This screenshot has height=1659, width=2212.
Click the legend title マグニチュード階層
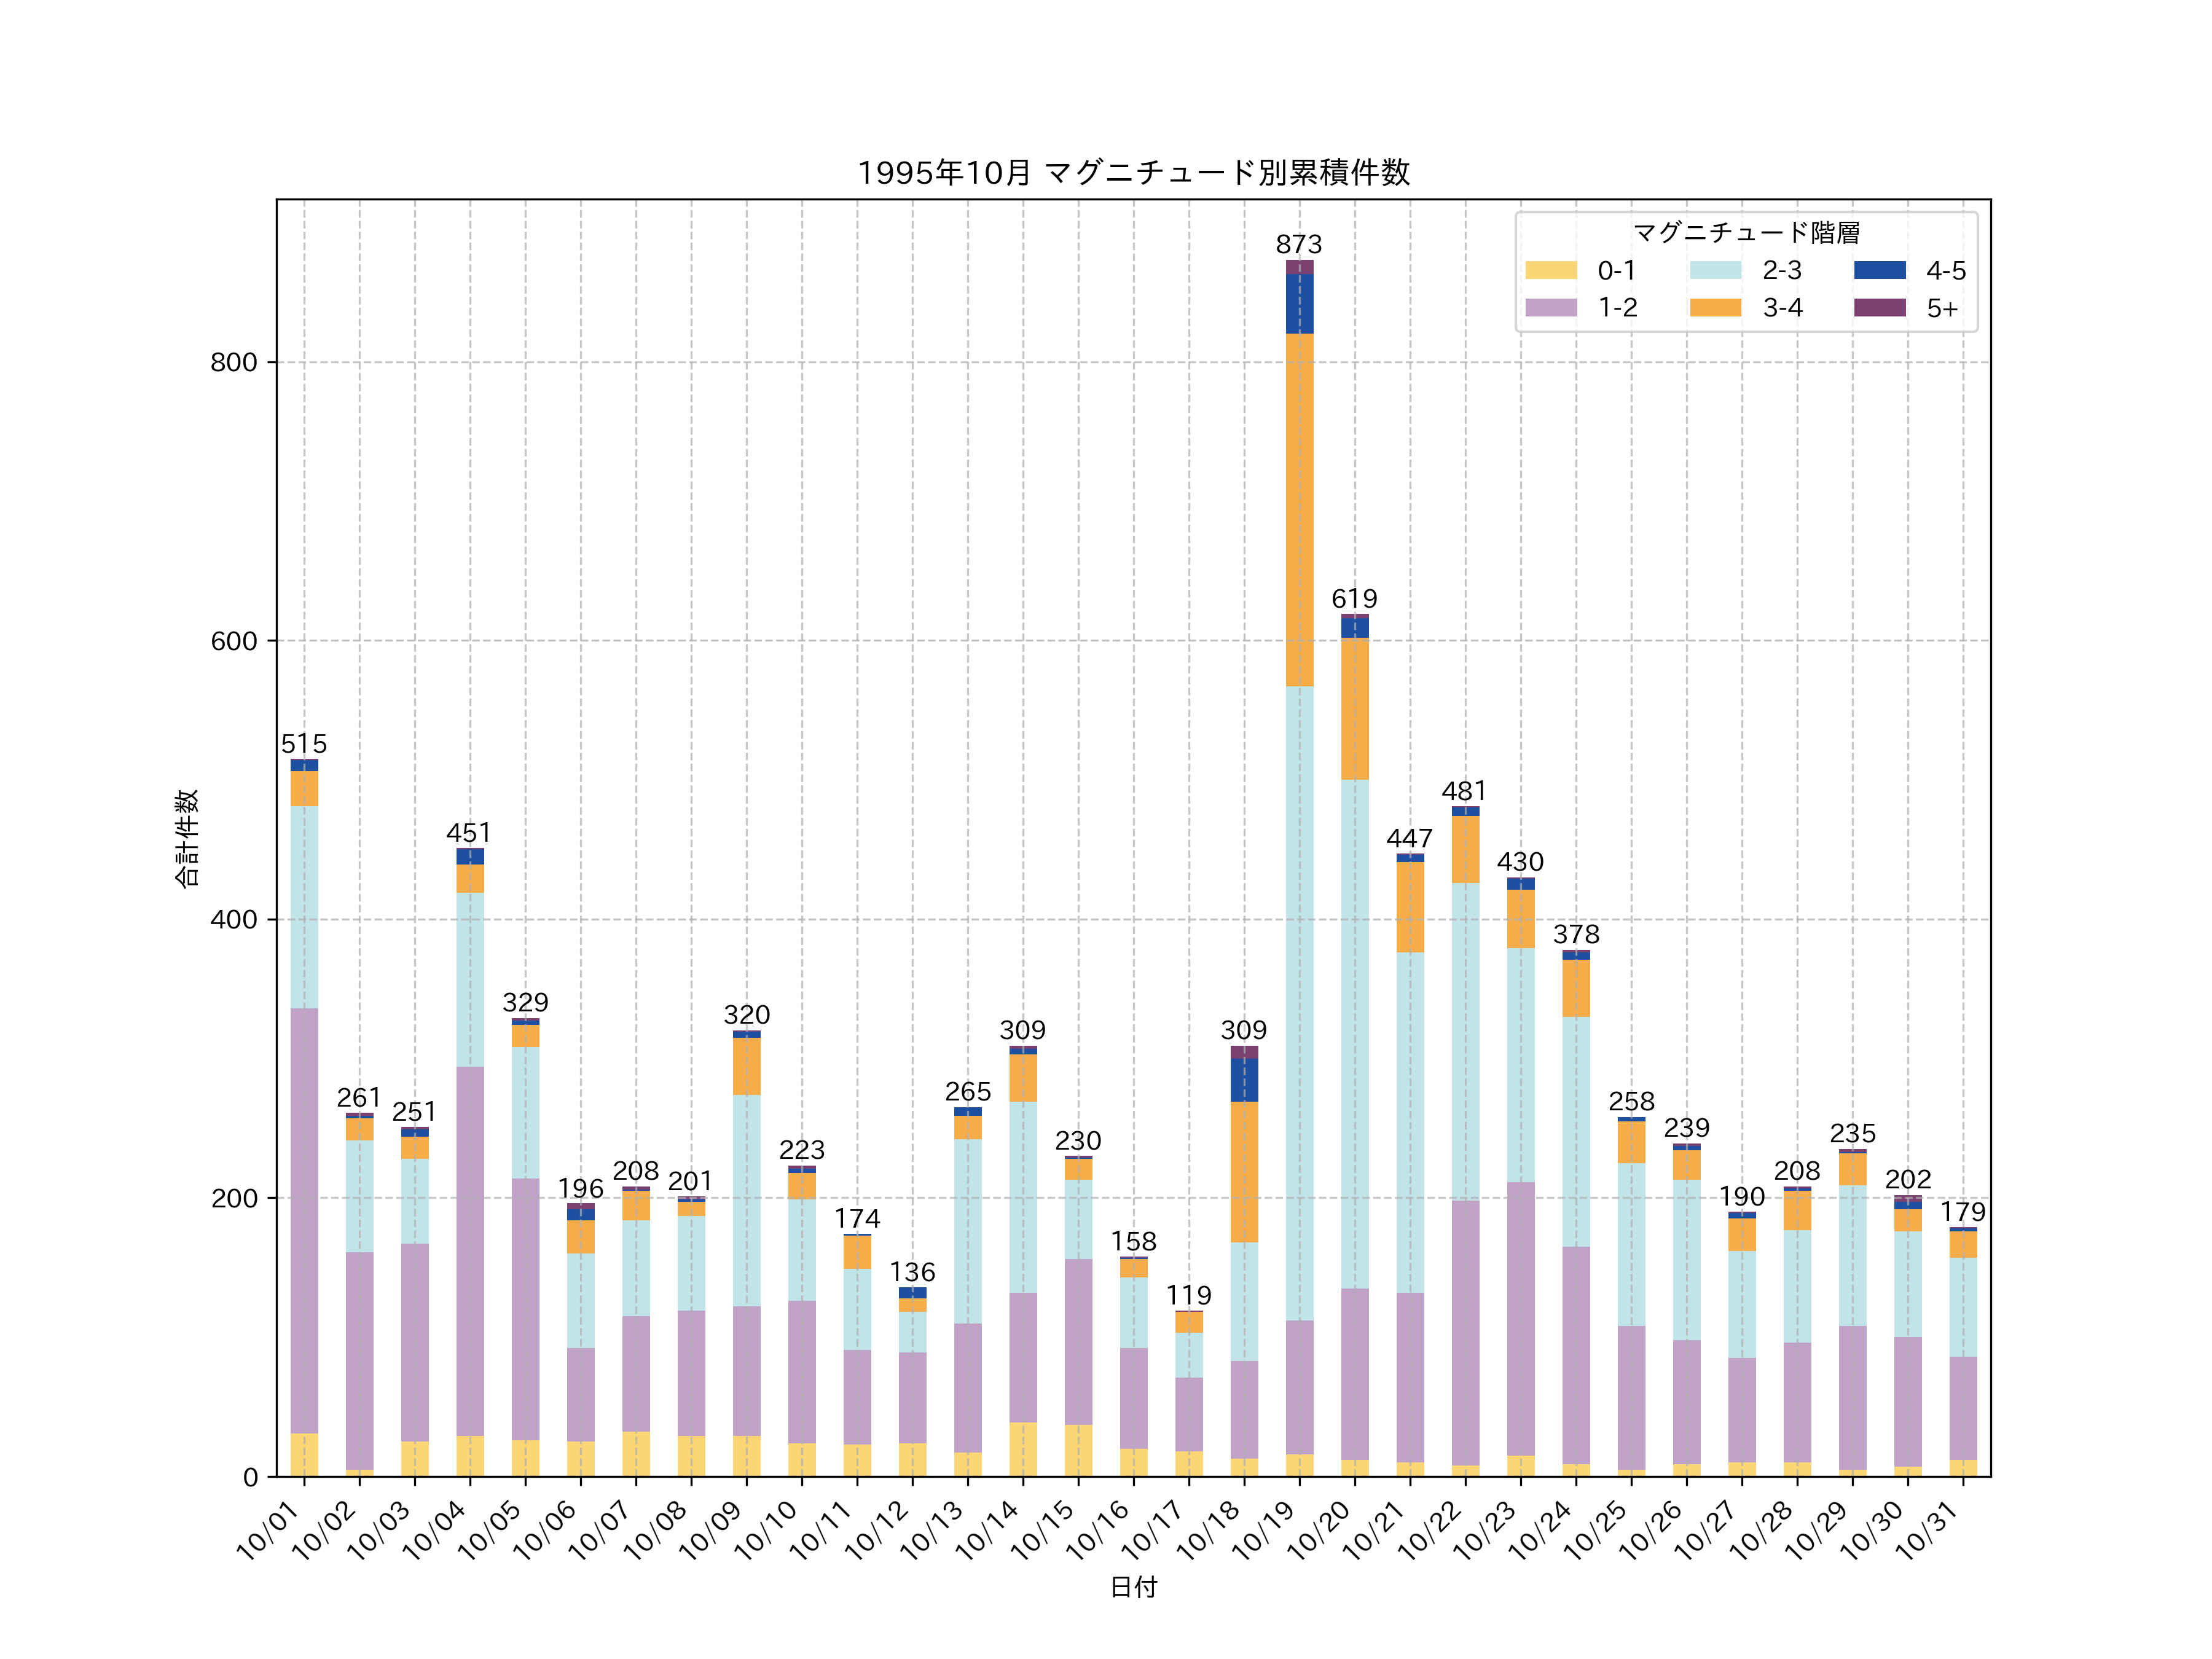click(1746, 233)
